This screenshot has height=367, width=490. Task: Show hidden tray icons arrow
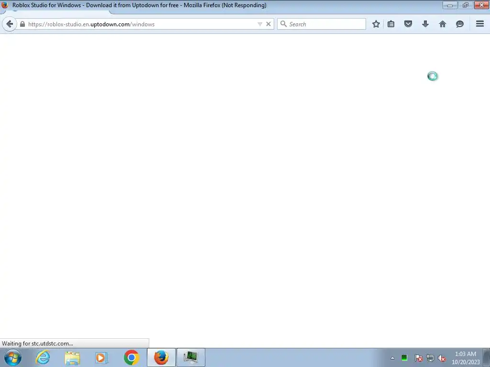click(392, 358)
